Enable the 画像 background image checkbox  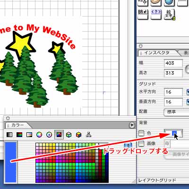click(141, 144)
